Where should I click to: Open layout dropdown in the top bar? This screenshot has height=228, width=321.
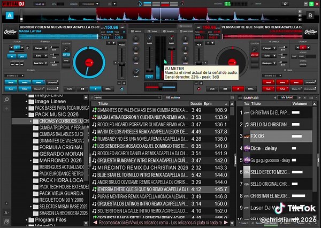89,4
